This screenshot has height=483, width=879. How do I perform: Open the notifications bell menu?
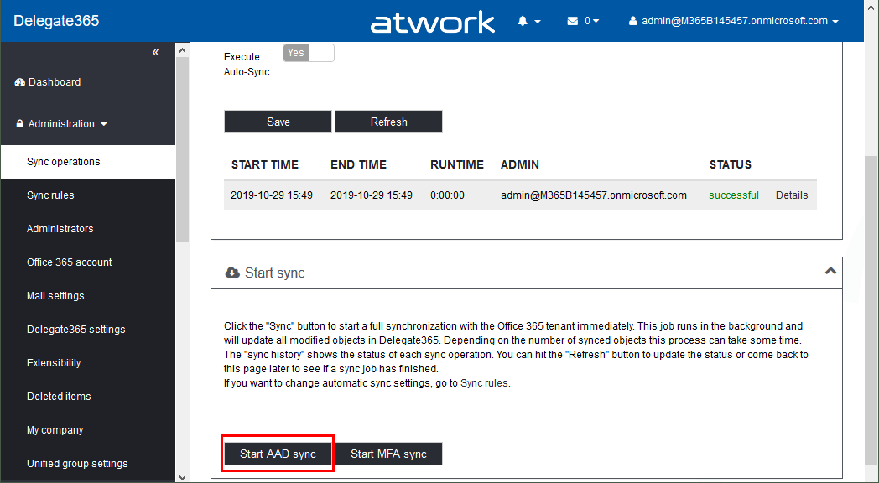tap(528, 21)
